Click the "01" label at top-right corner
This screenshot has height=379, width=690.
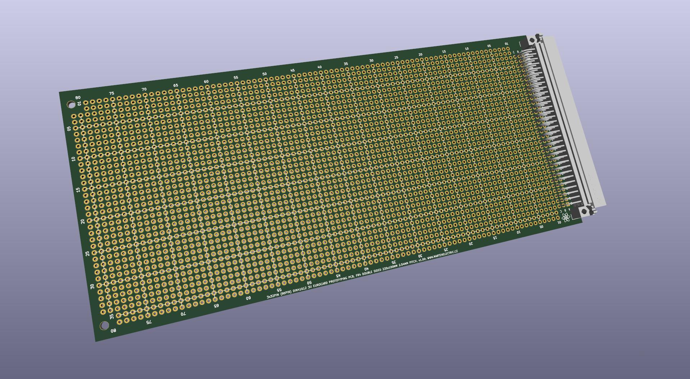click(507, 44)
